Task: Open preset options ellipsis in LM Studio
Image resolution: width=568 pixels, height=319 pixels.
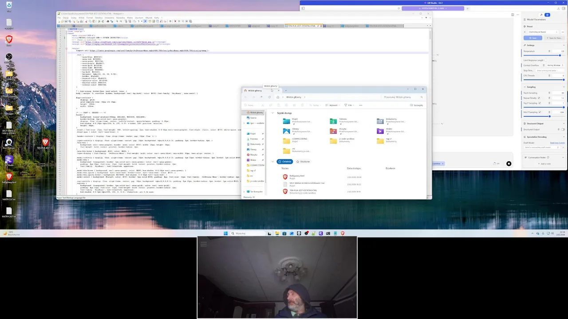Action: pyautogui.click(x=563, y=32)
